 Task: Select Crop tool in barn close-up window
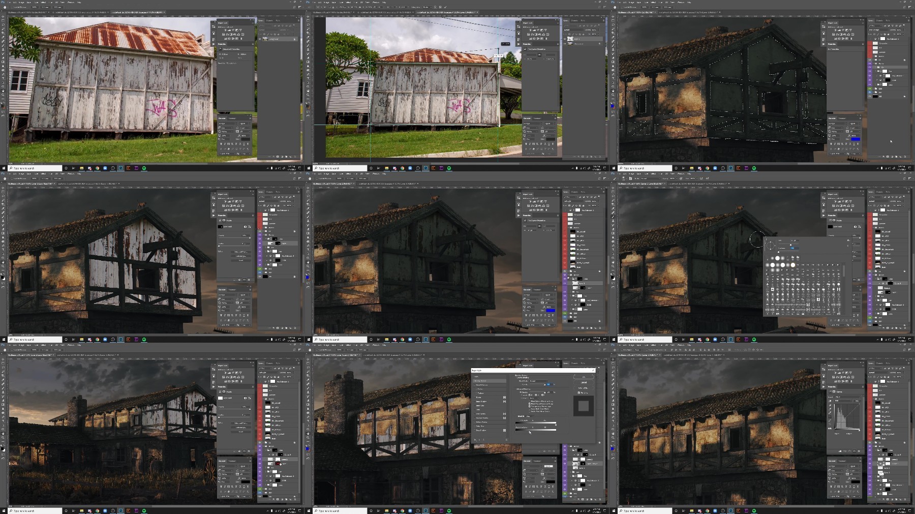[3, 33]
